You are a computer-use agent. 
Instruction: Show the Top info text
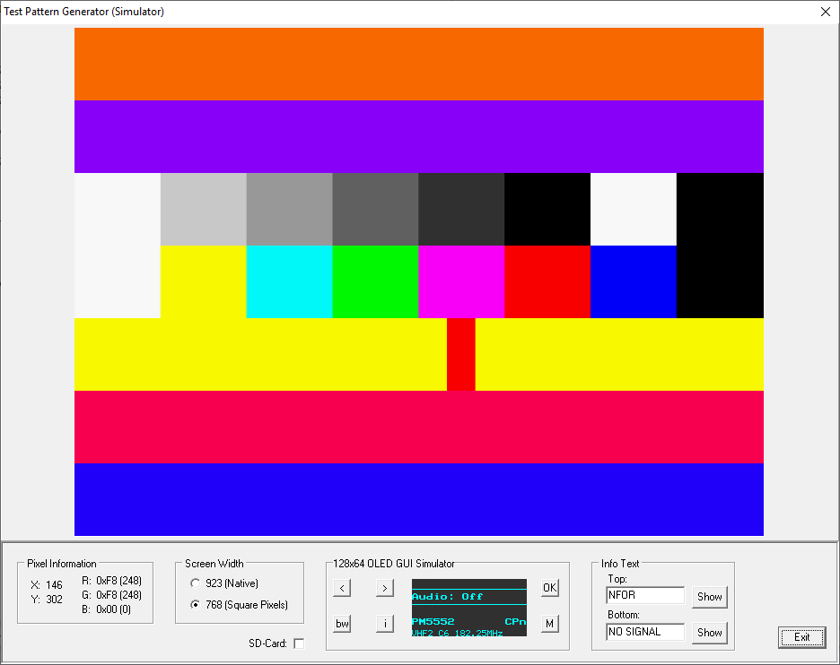point(709,597)
